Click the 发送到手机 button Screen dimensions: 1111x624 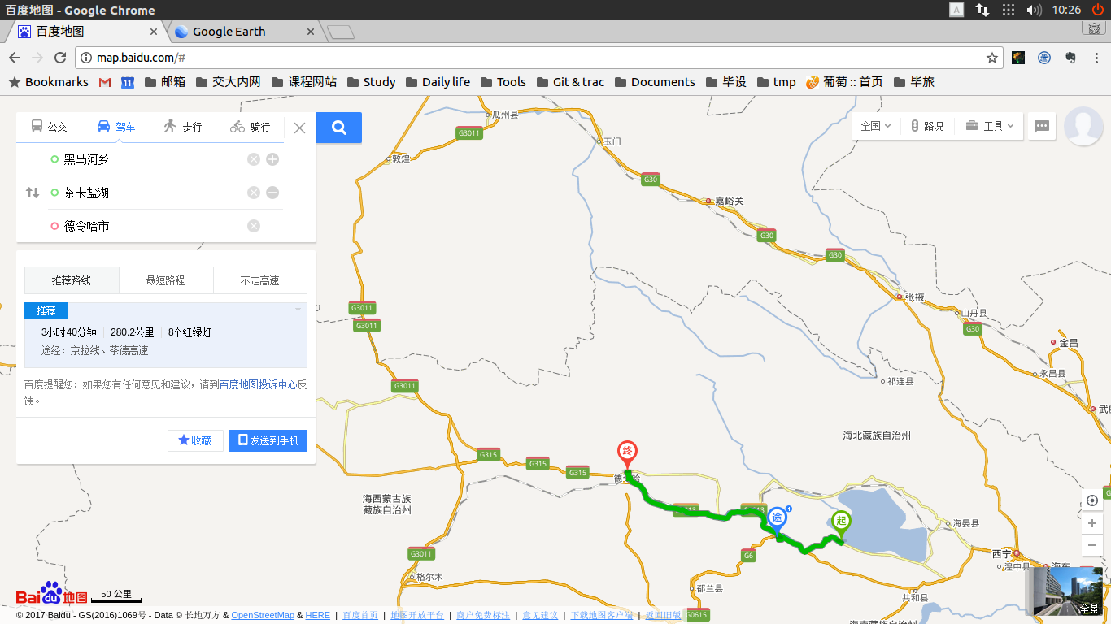pyautogui.click(x=268, y=440)
